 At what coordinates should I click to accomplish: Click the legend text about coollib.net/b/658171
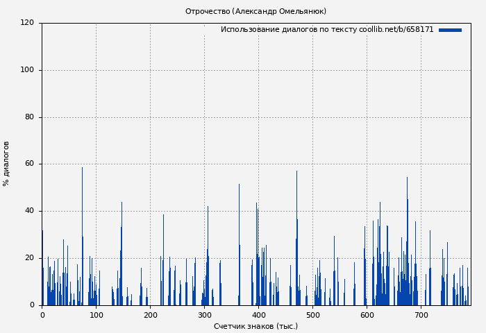tap(326, 30)
